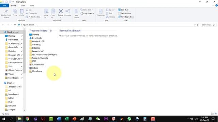Create a New folder from ribbon
The image size is (218, 122).
click(x=76, y=13)
